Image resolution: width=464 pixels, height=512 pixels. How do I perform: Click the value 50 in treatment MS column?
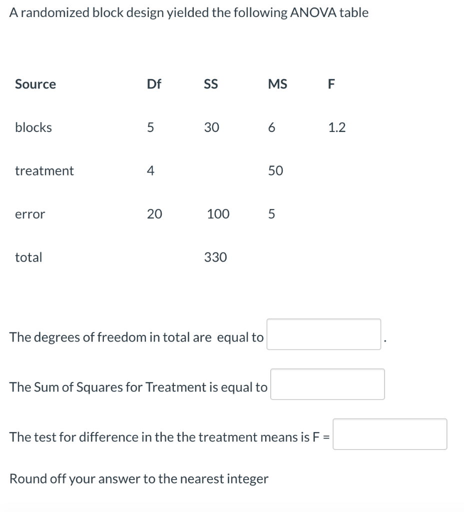click(x=276, y=170)
